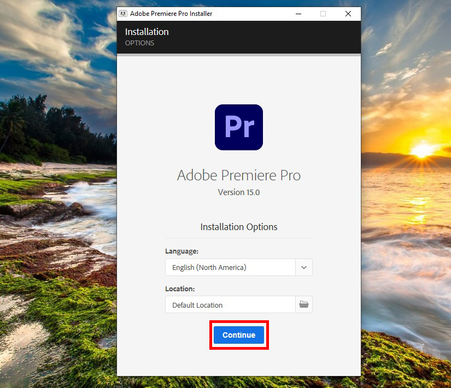Click the Installation Options heading

click(239, 227)
